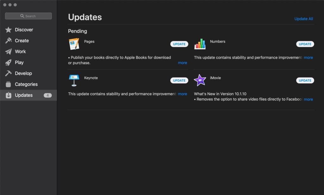Click the magnifying glass in search bar
324x195 pixels.
tap(22, 16)
